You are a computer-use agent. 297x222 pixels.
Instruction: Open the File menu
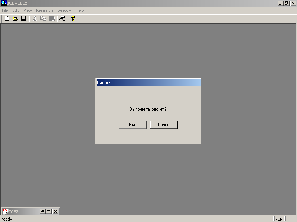pyautogui.click(x=5, y=10)
